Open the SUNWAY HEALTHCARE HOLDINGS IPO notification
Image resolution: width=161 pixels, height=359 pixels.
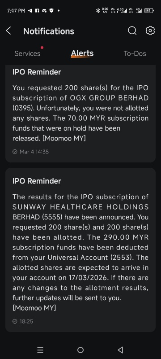[x=80, y=250]
